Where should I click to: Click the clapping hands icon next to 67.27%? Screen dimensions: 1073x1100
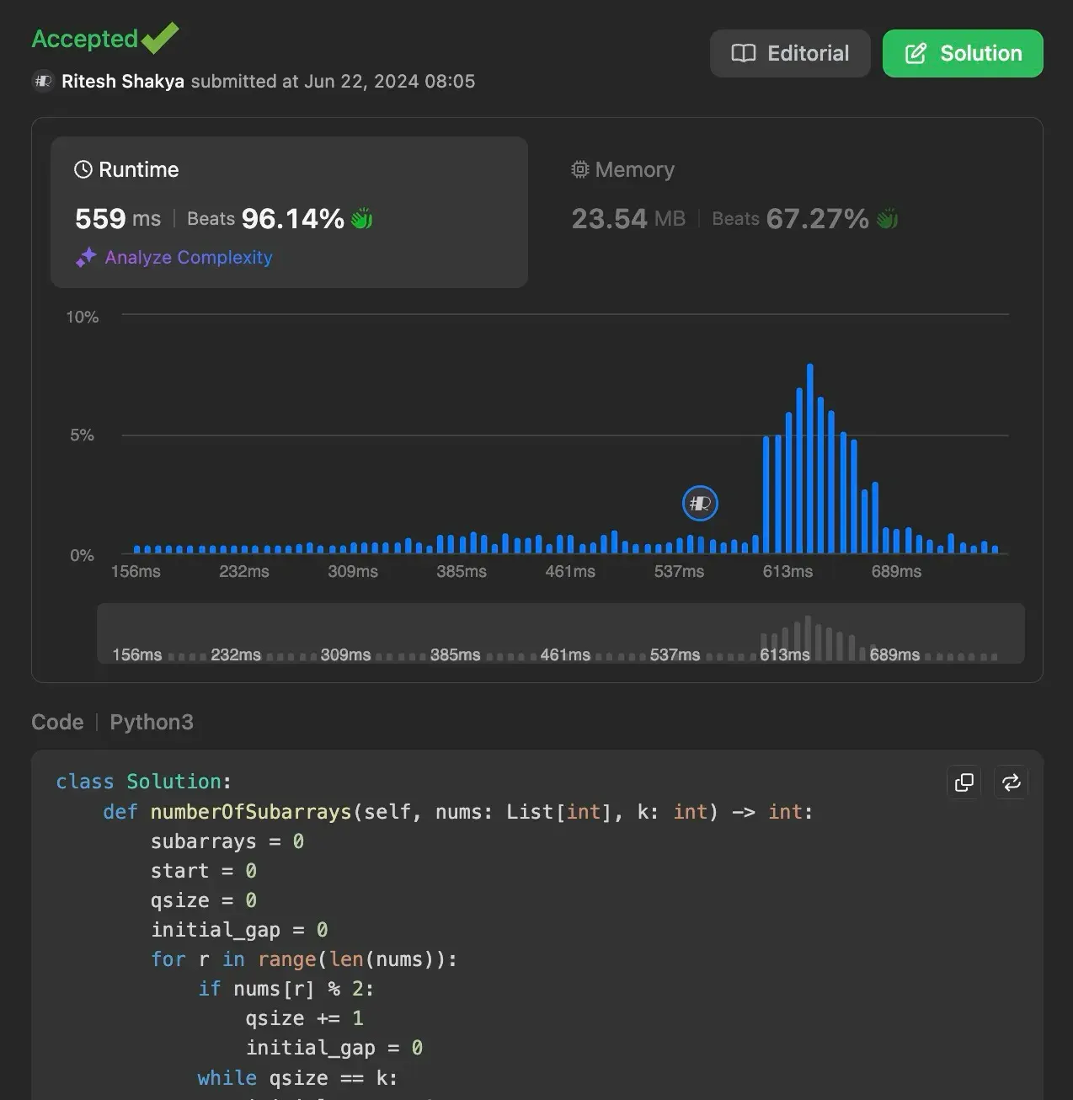pyautogui.click(x=887, y=219)
